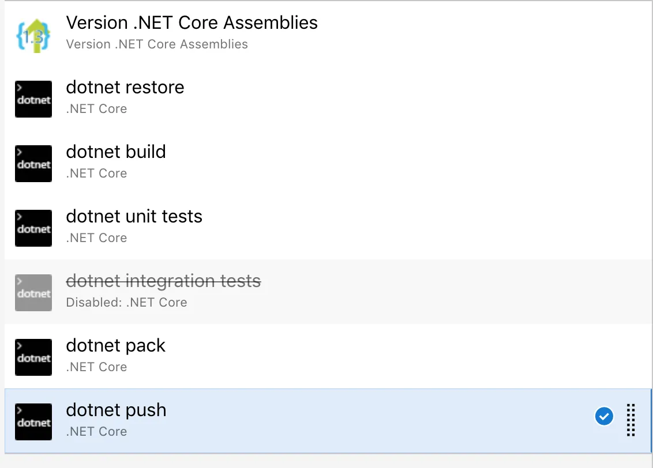
Task: Click the dotnet push task icon
Action: click(33, 422)
